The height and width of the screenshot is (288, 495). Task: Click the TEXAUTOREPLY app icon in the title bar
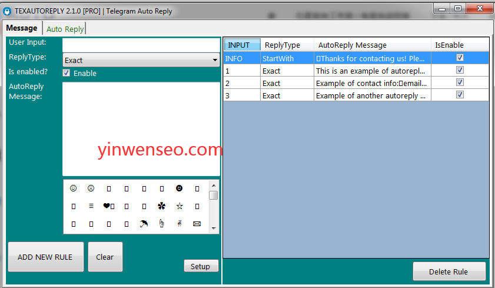(7, 11)
